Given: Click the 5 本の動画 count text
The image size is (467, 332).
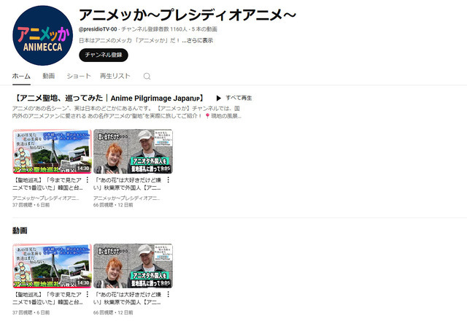Looking at the screenshot, I should click(x=204, y=29).
